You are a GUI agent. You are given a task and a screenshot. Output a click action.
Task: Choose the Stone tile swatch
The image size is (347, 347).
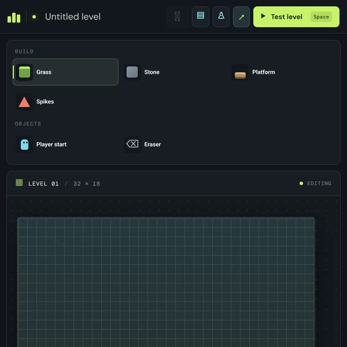pyautogui.click(x=132, y=72)
